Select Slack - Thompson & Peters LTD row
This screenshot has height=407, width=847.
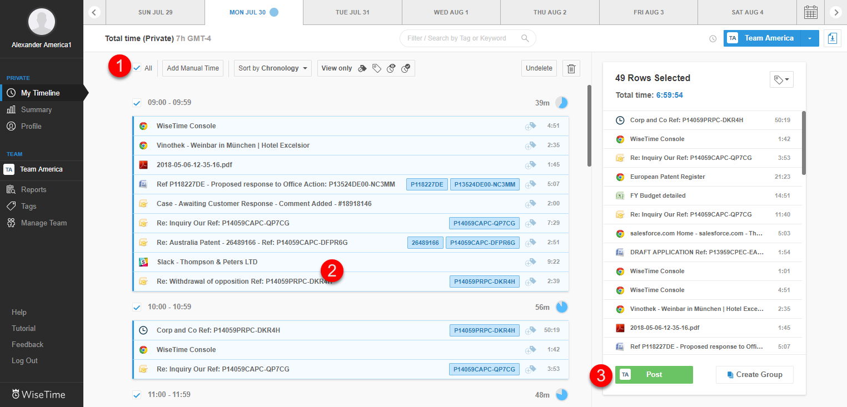coord(351,262)
